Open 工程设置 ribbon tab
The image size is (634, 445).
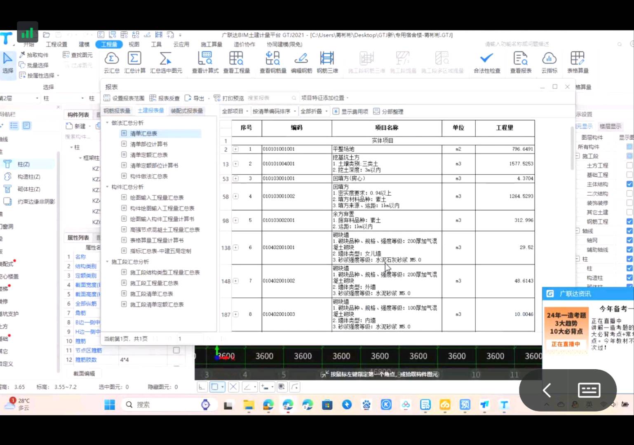click(56, 44)
